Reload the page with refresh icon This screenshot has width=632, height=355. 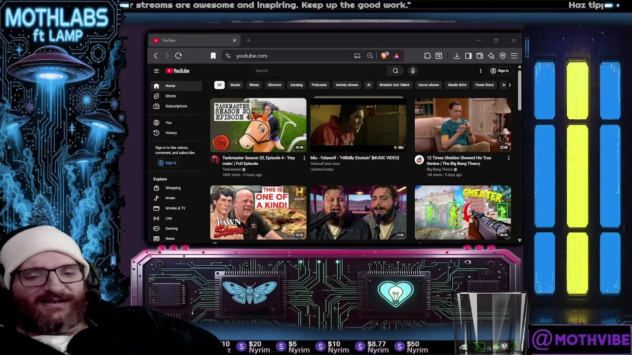click(178, 56)
